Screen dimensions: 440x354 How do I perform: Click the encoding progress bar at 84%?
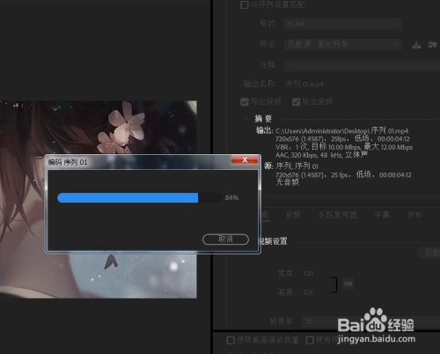140,197
